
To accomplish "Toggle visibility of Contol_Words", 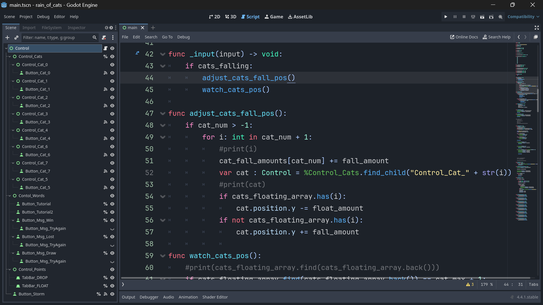I will pyautogui.click(x=112, y=196).
